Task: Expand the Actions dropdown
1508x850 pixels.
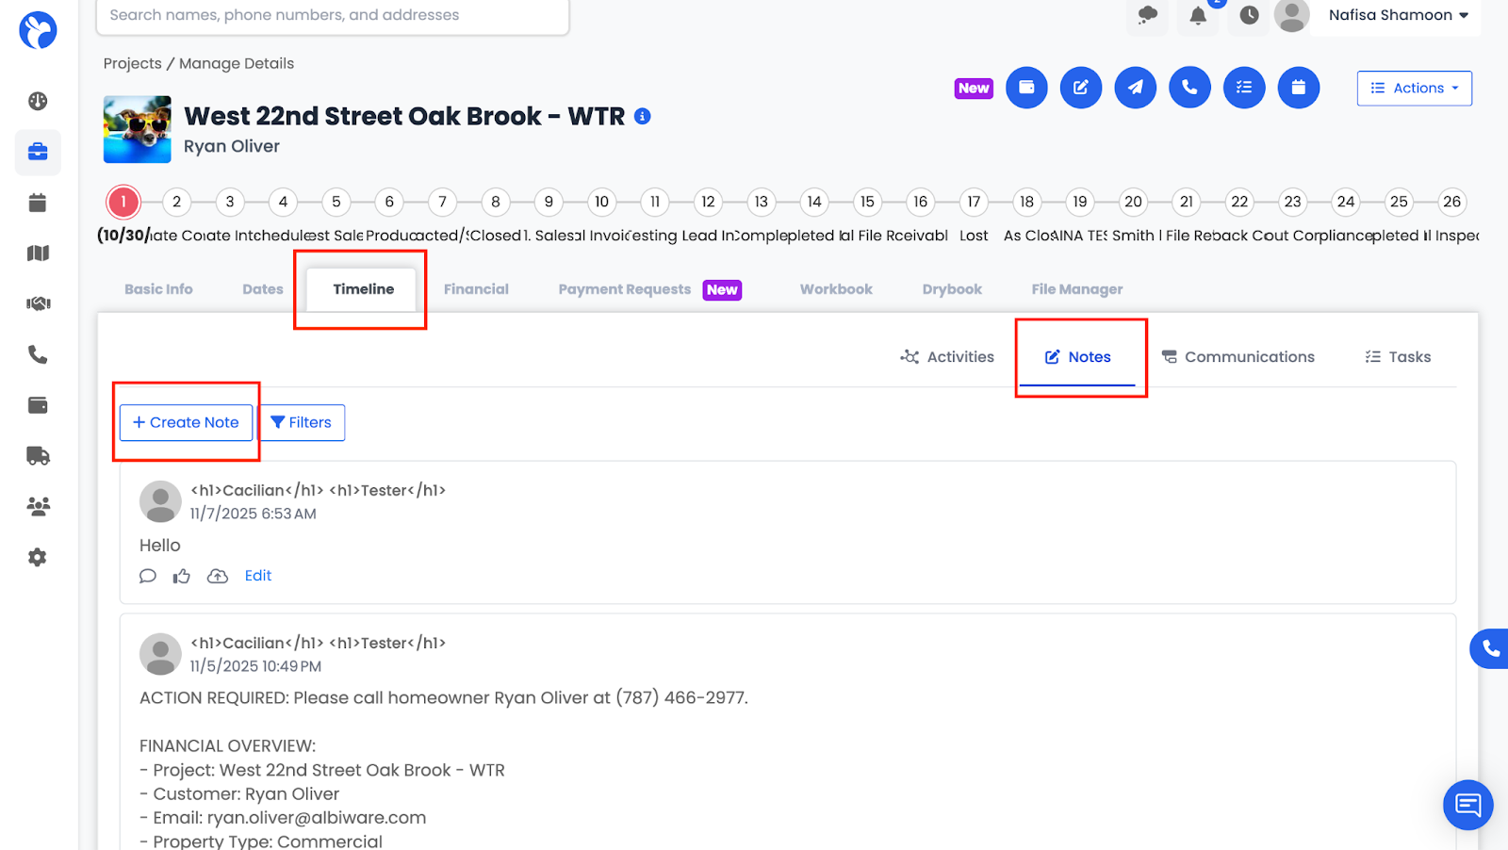Action: tap(1414, 89)
